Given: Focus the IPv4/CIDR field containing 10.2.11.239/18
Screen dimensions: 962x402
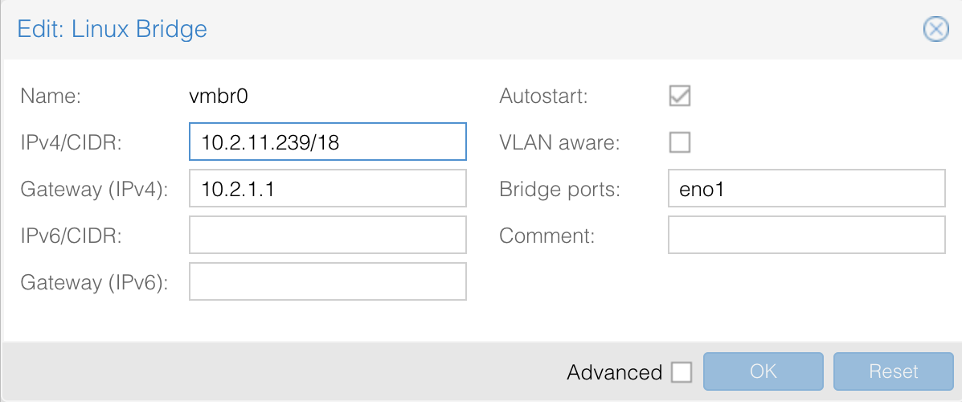Looking at the screenshot, I should click(x=328, y=142).
